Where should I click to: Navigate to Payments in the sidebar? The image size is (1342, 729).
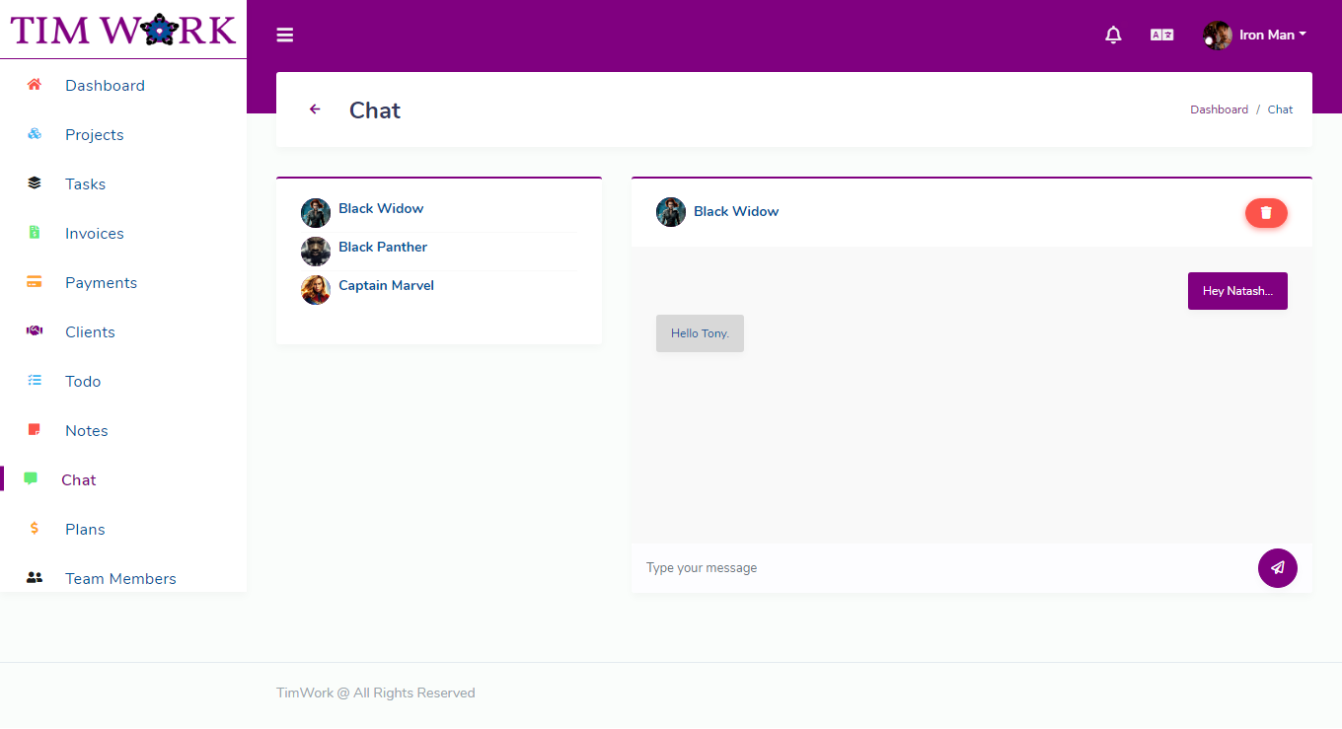tap(100, 282)
